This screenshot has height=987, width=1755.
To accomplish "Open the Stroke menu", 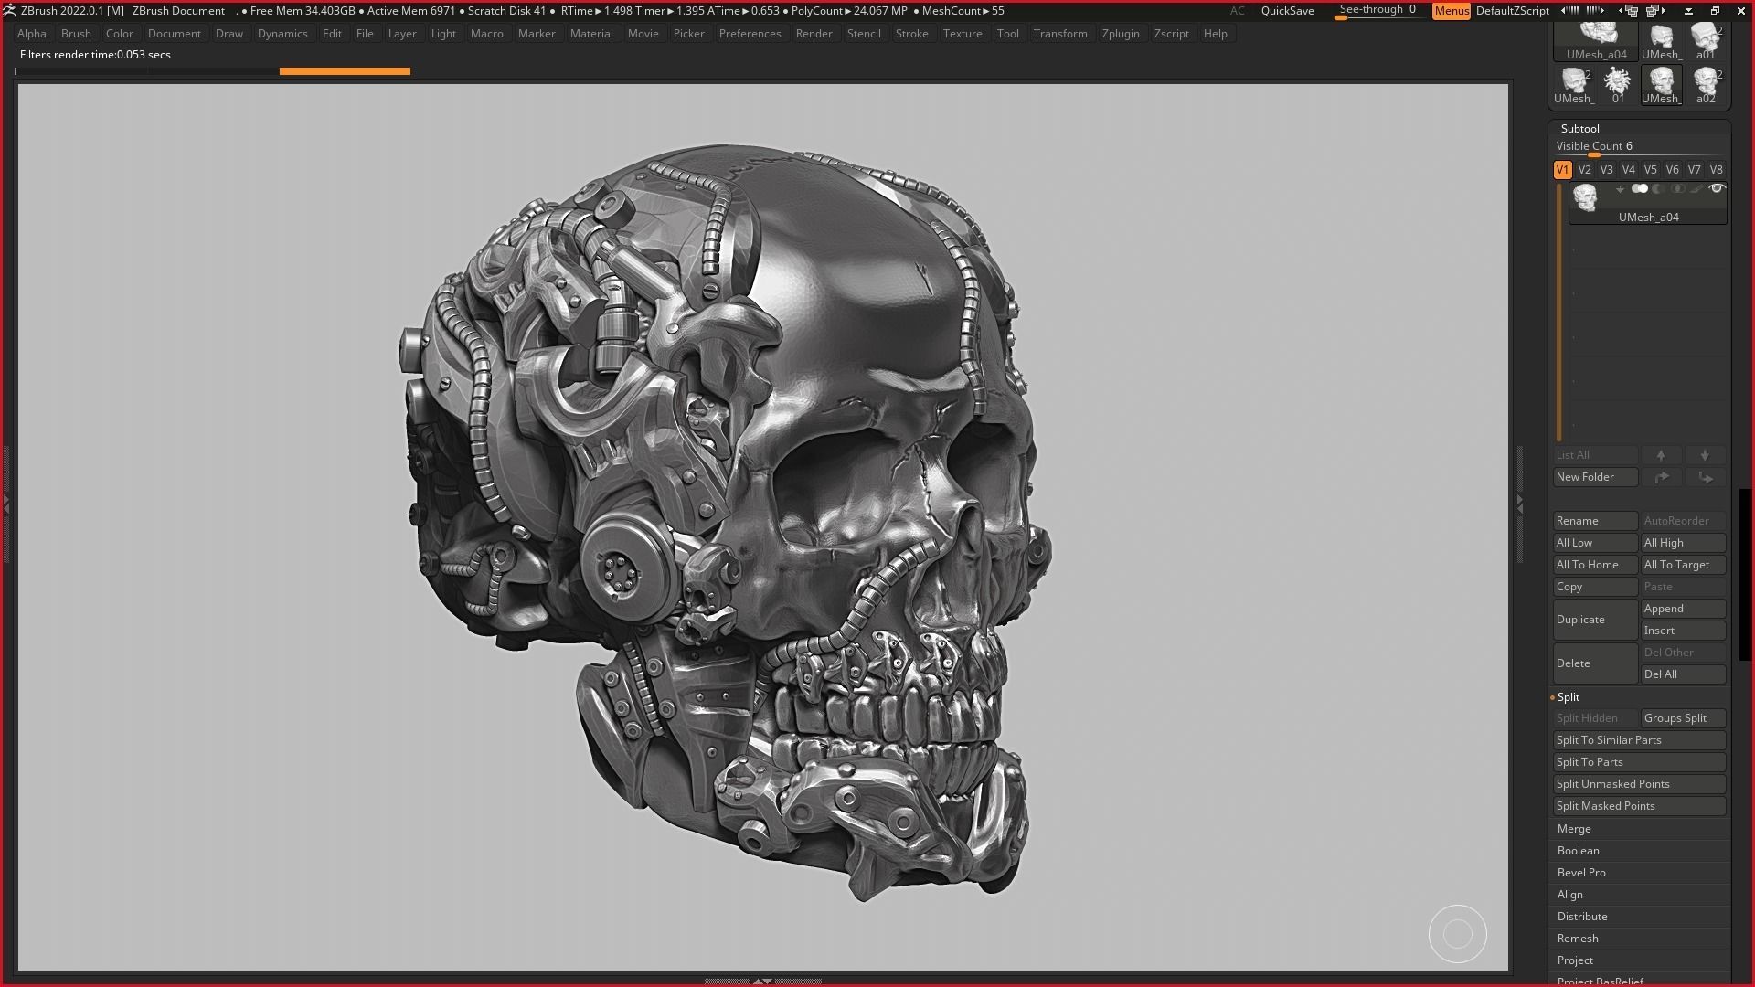I will [911, 34].
